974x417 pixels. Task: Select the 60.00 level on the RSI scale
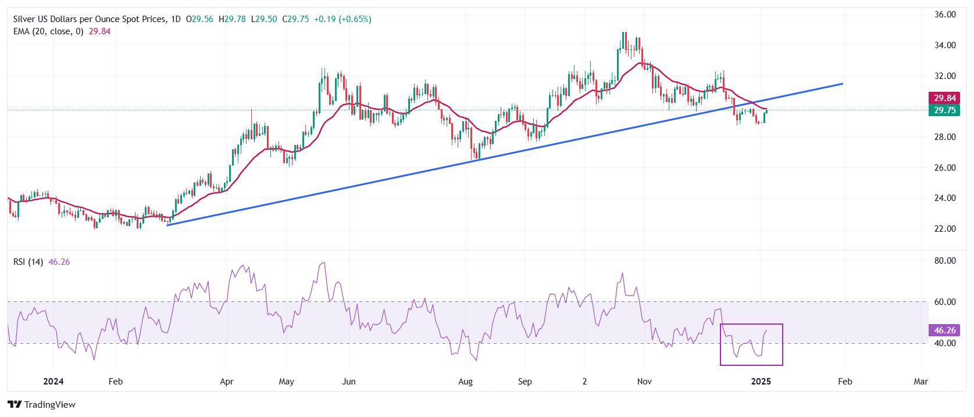[x=944, y=302]
